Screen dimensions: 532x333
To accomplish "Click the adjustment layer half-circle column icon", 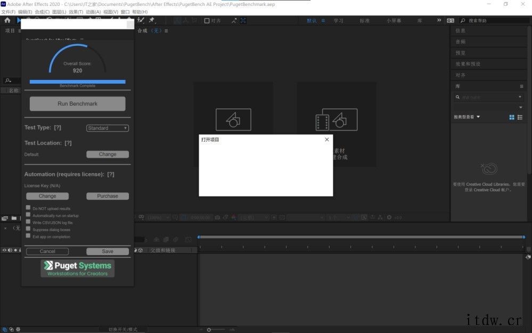I will pyautogui.click(x=135, y=250).
